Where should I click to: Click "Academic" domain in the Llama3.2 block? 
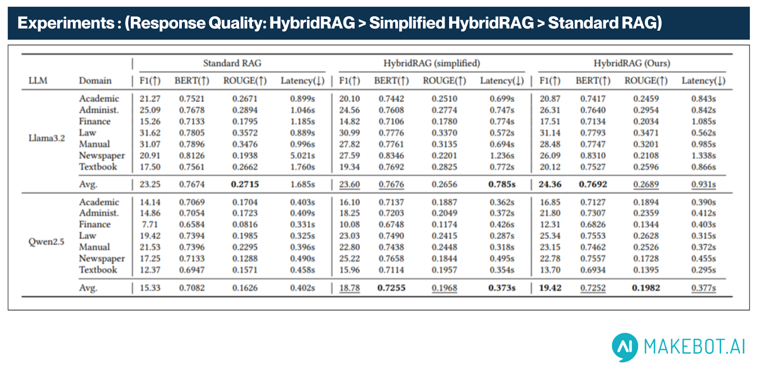coord(99,98)
